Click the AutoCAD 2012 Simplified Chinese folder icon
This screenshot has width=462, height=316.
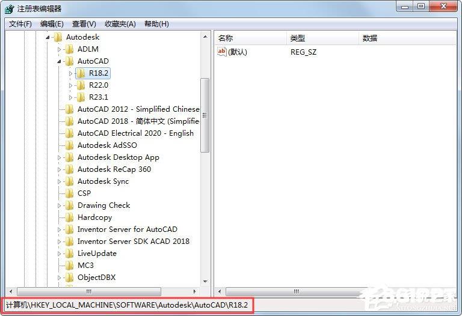tap(69, 109)
